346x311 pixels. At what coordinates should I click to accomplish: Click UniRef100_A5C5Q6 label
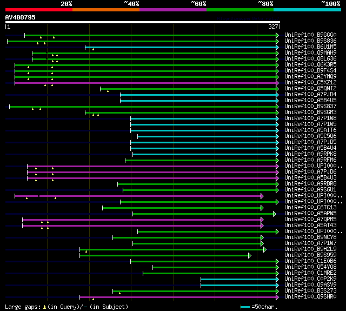310,136
